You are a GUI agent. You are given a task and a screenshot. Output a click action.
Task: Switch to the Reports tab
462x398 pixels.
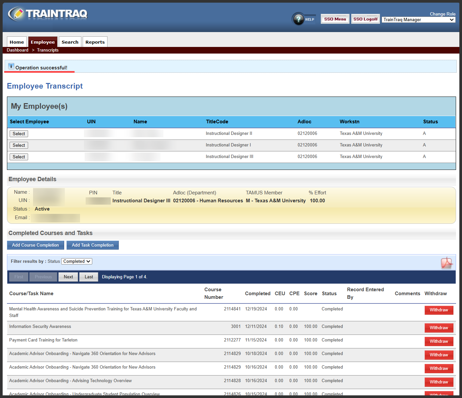[95, 42]
